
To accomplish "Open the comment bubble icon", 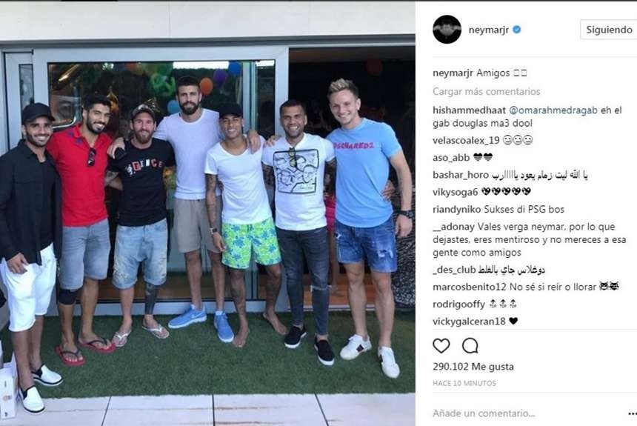I will pos(470,346).
